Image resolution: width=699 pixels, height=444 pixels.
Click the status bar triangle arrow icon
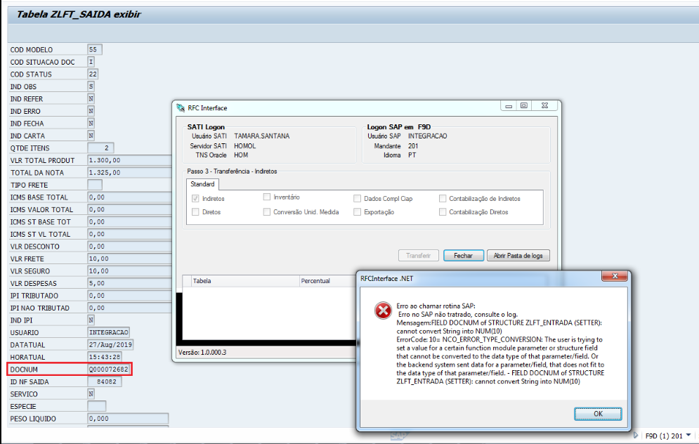636,436
